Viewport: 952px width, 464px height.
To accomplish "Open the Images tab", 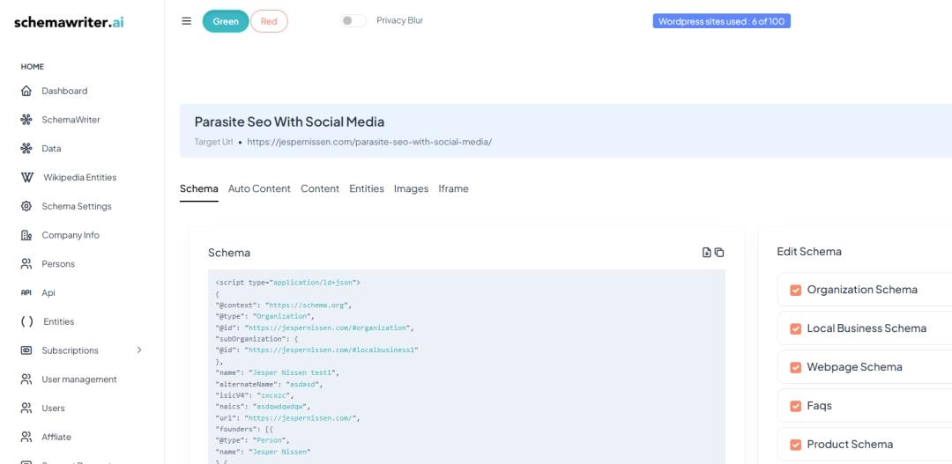I will click(x=411, y=188).
